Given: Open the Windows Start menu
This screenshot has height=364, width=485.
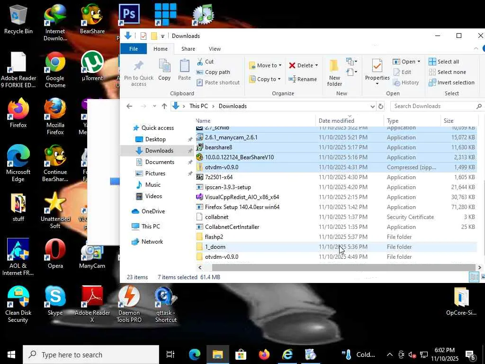Looking at the screenshot, I should tap(11, 355).
